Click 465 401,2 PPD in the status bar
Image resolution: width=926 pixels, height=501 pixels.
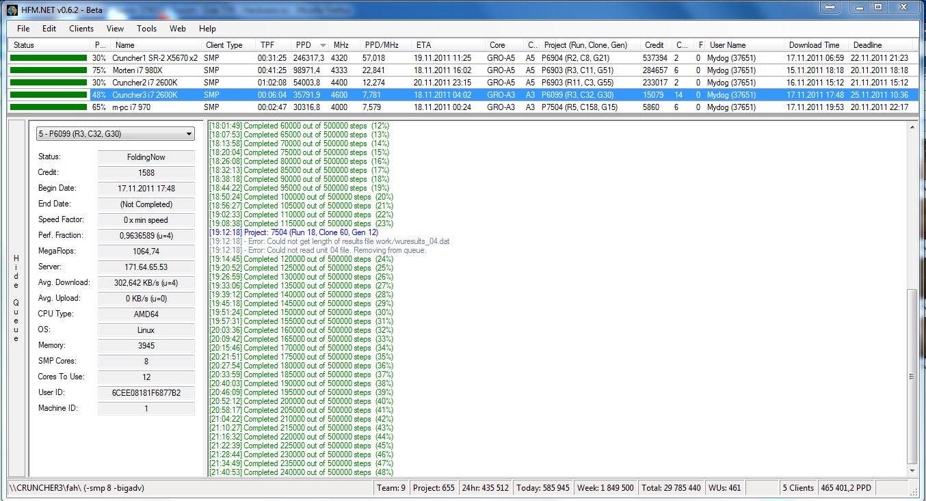click(x=846, y=488)
